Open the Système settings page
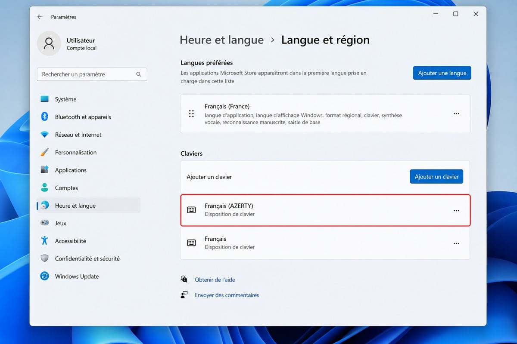Image resolution: width=517 pixels, height=344 pixels. coord(89,99)
